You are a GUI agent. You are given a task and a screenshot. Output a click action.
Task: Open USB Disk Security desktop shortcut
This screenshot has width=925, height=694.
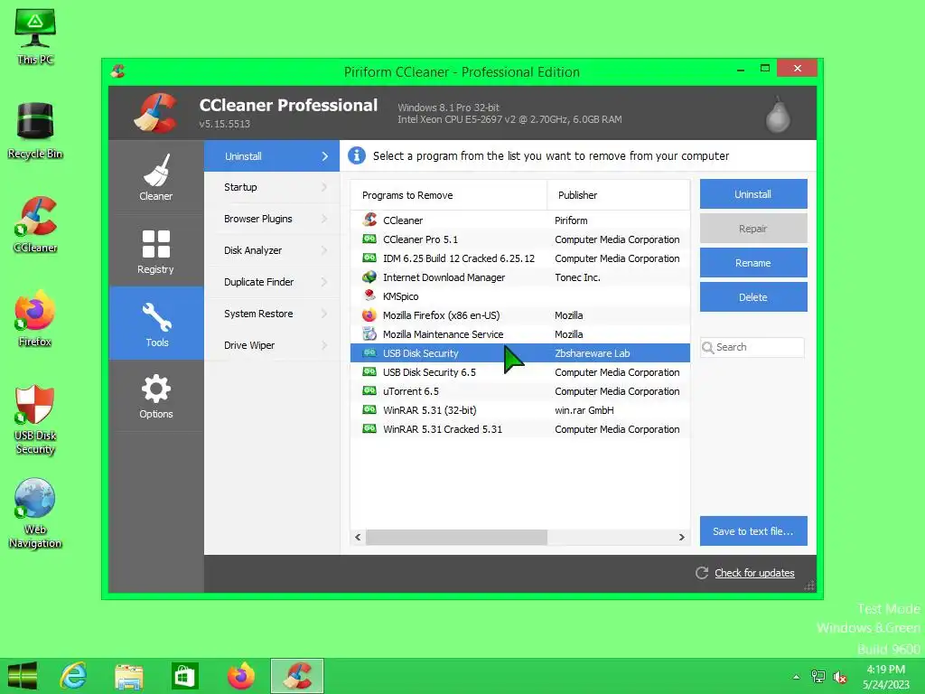(x=35, y=419)
